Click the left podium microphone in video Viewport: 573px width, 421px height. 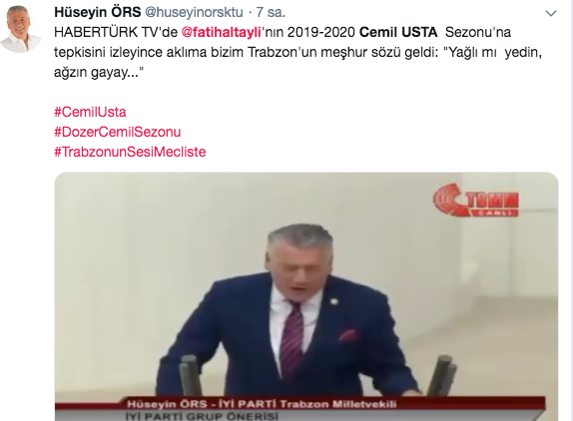(190, 375)
